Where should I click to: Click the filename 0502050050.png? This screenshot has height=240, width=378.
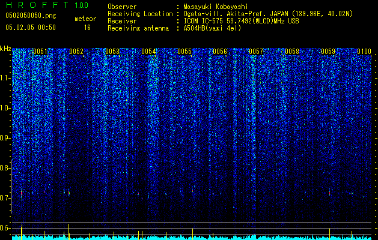pyautogui.click(x=31, y=16)
